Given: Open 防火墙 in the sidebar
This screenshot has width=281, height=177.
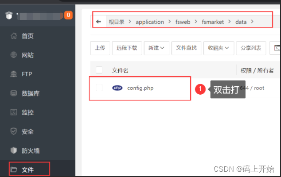Looking at the screenshot, I should pos(31,151).
